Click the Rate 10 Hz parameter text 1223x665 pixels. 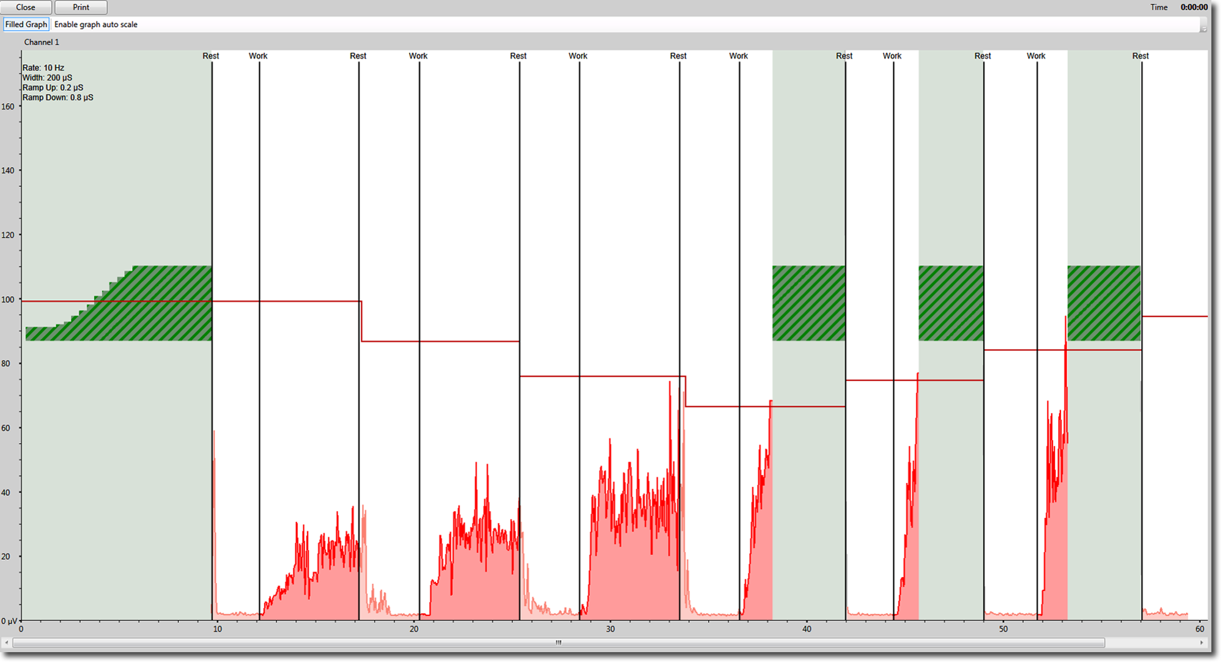43,68
